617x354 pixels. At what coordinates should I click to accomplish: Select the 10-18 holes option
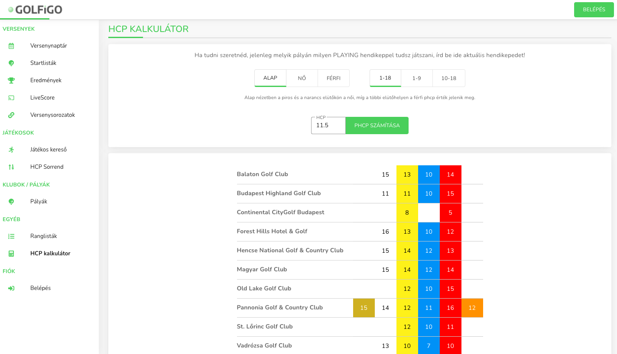pyautogui.click(x=449, y=78)
